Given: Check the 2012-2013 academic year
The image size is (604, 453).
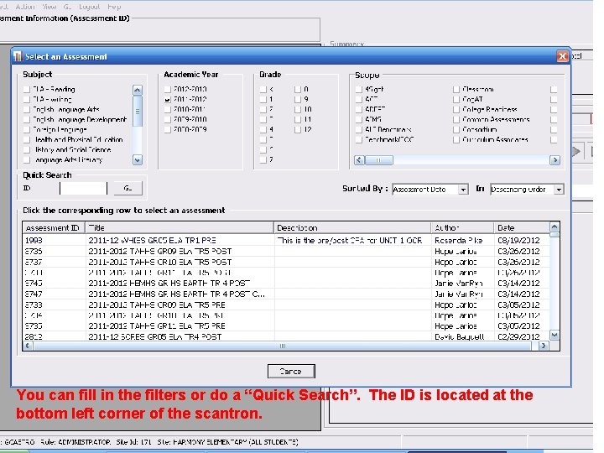Looking at the screenshot, I should 168,90.
